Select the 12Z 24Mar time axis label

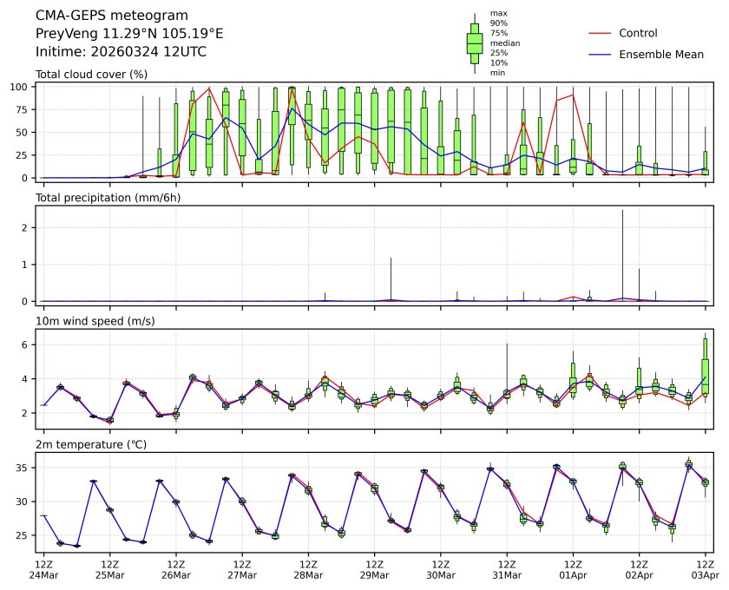click(43, 568)
